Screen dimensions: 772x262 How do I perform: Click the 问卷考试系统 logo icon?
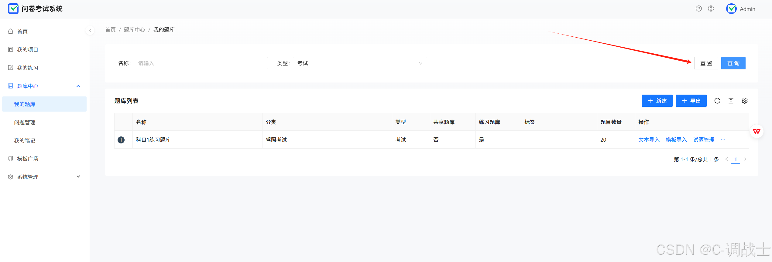point(13,9)
